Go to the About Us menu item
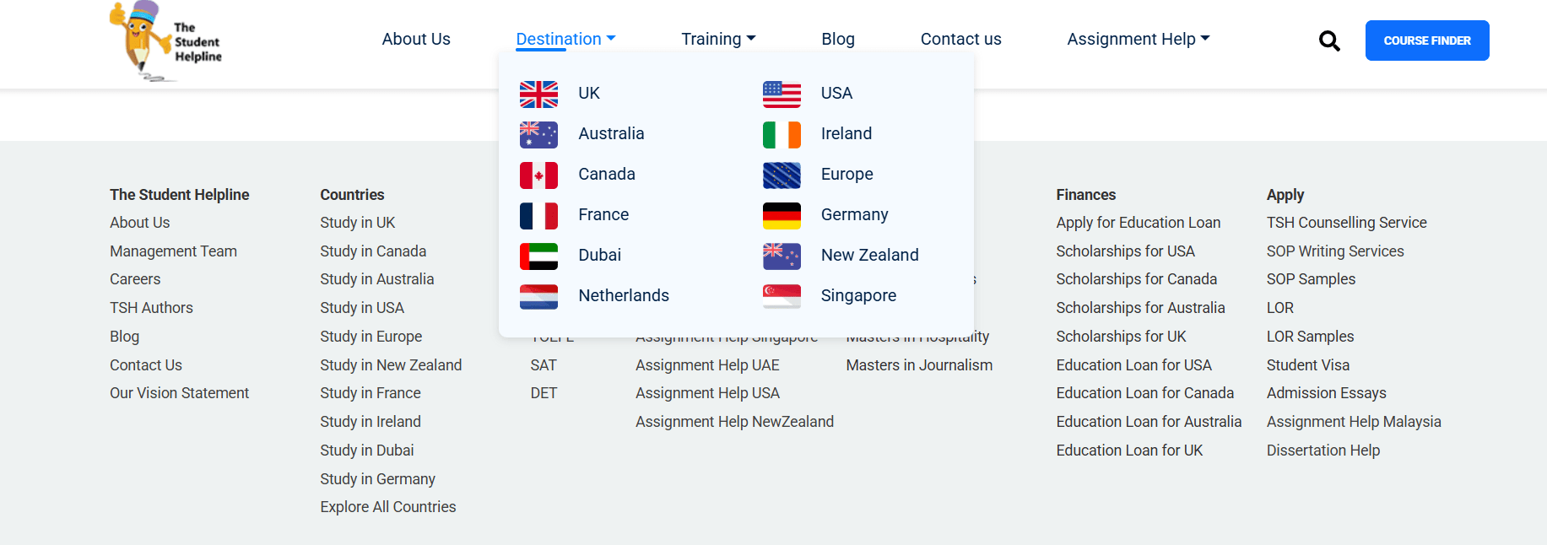Image resolution: width=1547 pixels, height=545 pixels. pyautogui.click(x=416, y=39)
